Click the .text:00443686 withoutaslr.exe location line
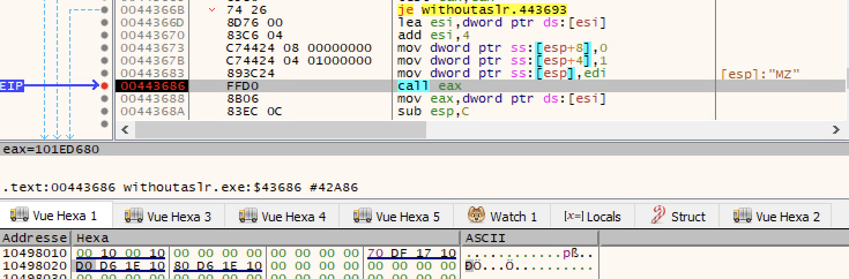This screenshot has width=849, height=279. coord(180,187)
